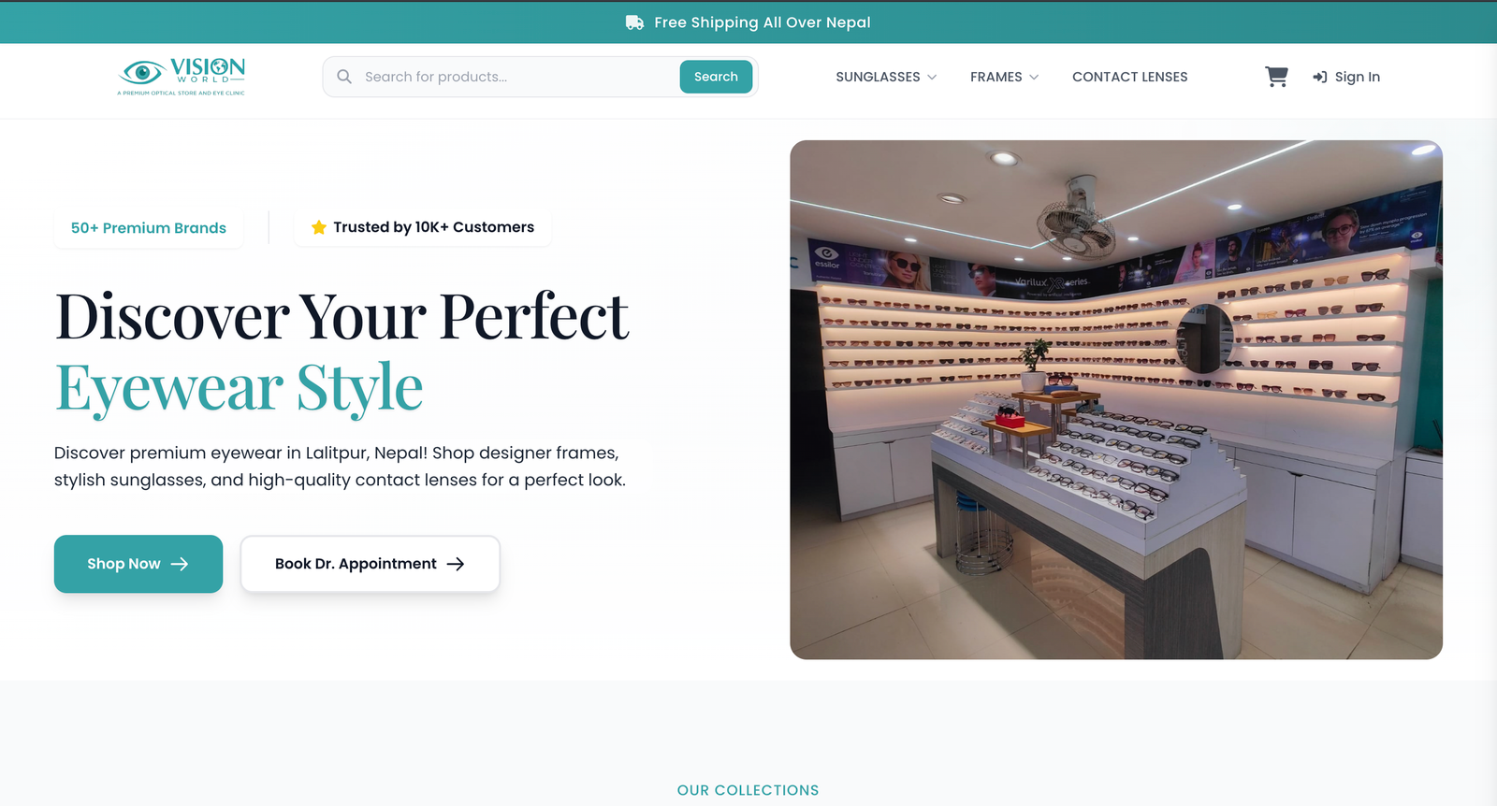Click the delivery truck icon in the banner
1497x806 pixels.
click(634, 22)
